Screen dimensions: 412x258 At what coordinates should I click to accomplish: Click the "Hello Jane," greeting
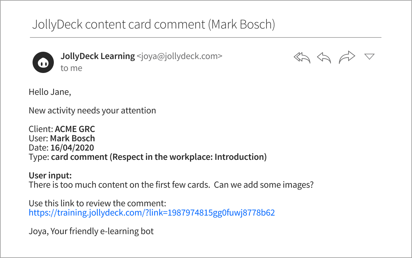pos(50,92)
